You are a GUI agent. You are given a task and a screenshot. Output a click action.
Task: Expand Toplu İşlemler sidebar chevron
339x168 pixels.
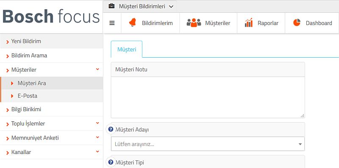pyautogui.click(x=97, y=123)
